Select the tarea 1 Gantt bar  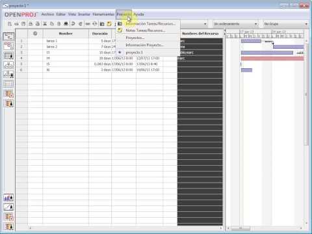(x=251, y=41)
